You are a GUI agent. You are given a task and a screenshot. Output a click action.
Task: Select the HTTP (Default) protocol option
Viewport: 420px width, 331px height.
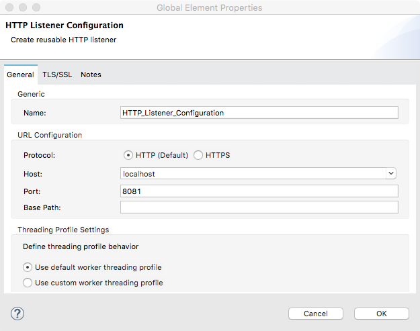pos(128,155)
